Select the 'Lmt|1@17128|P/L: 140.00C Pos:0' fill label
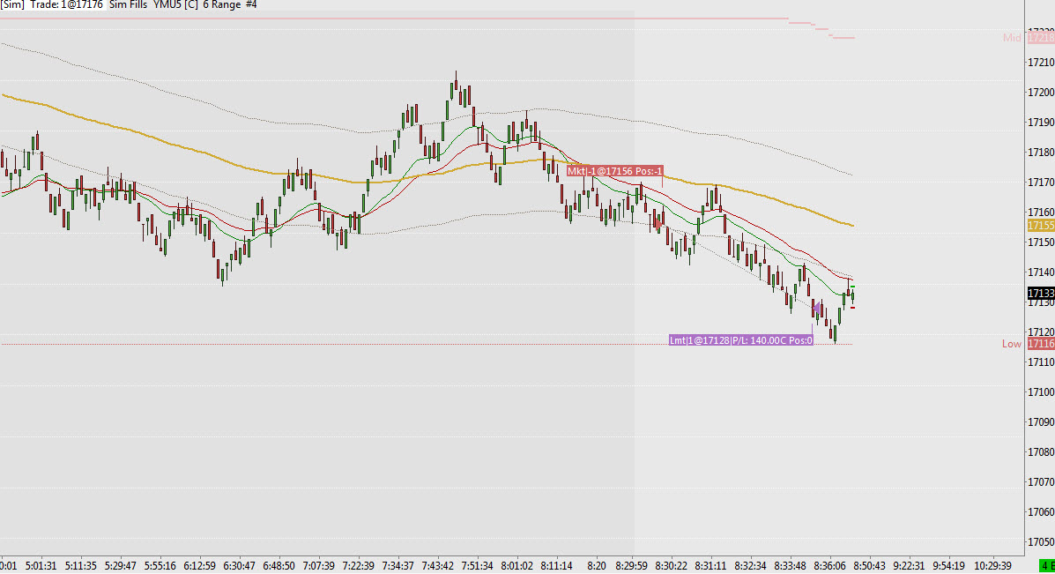Viewport: 1055px width, 574px height. point(740,340)
